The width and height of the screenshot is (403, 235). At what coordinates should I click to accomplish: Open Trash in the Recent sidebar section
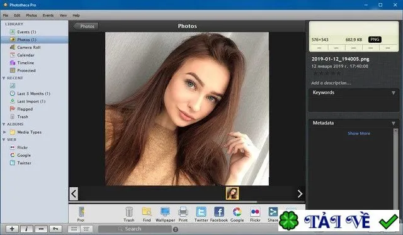point(19,116)
